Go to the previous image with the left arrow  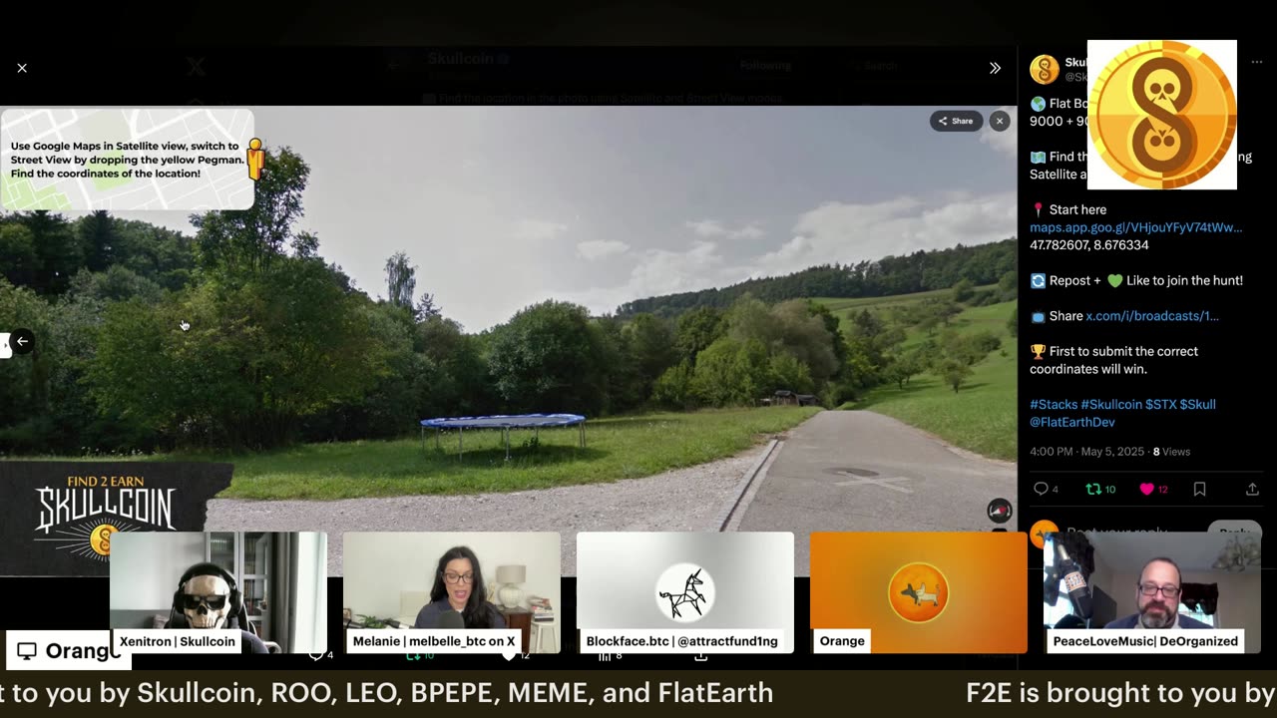22,341
